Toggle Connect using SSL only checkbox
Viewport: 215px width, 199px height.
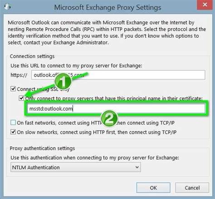pyautogui.click(x=13, y=89)
